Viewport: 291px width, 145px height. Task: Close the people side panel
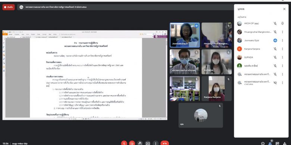(284, 9)
